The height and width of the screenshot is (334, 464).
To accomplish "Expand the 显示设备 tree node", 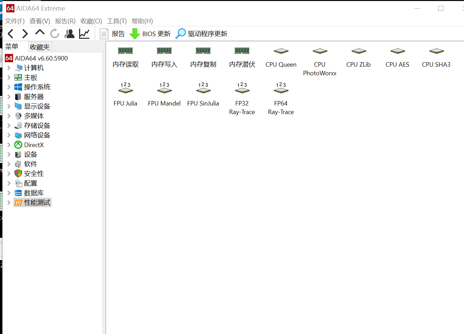I will [9, 106].
